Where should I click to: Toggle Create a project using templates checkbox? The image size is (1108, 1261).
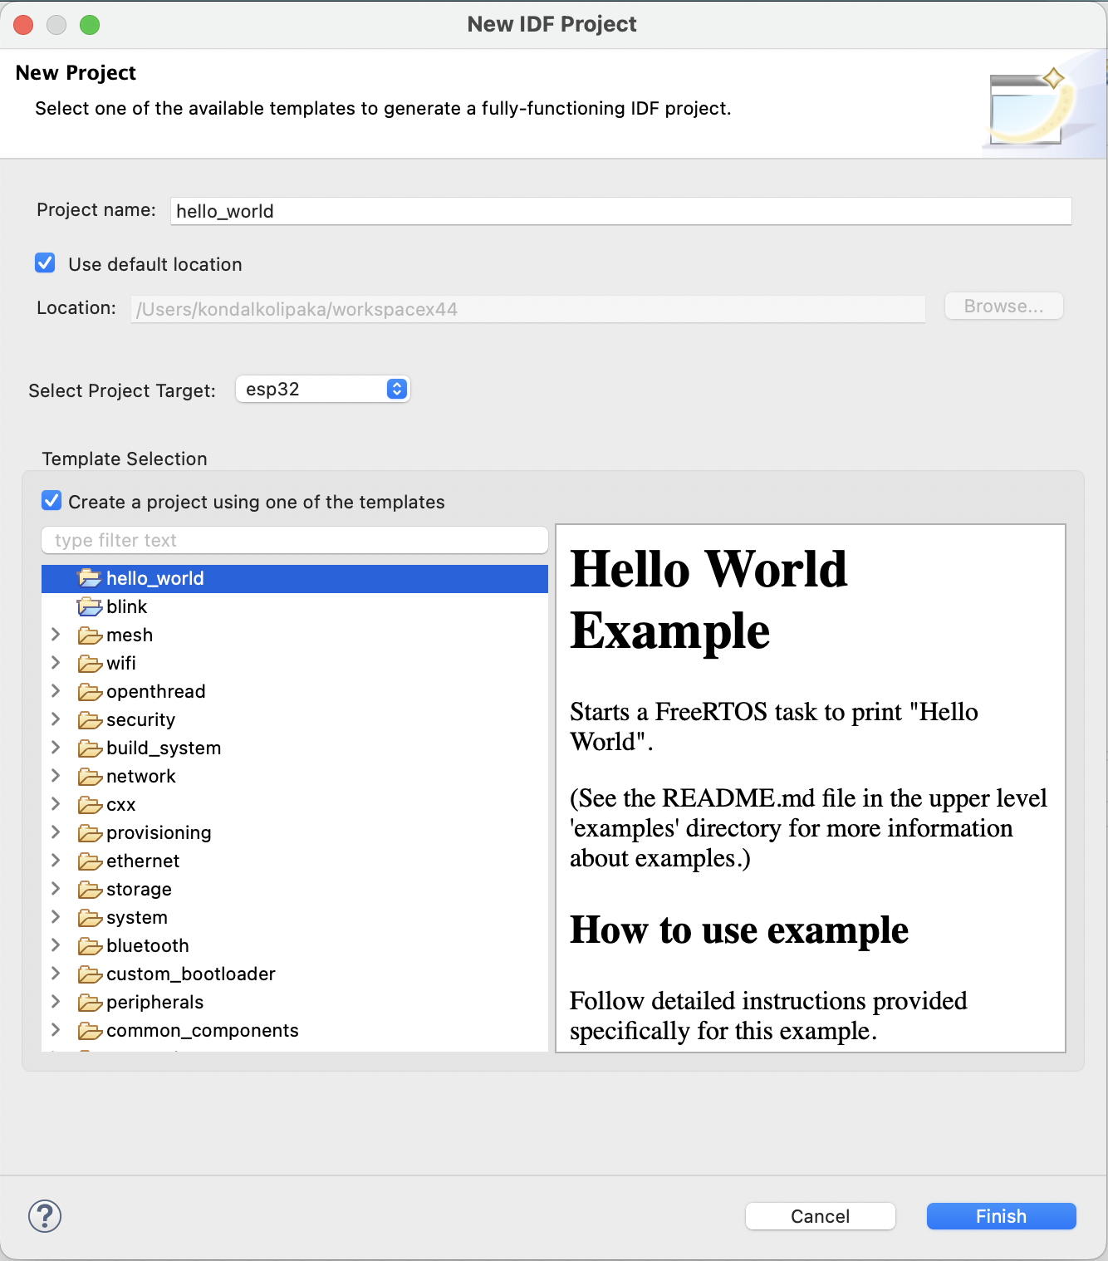pyautogui.click(x=51, y=501)
